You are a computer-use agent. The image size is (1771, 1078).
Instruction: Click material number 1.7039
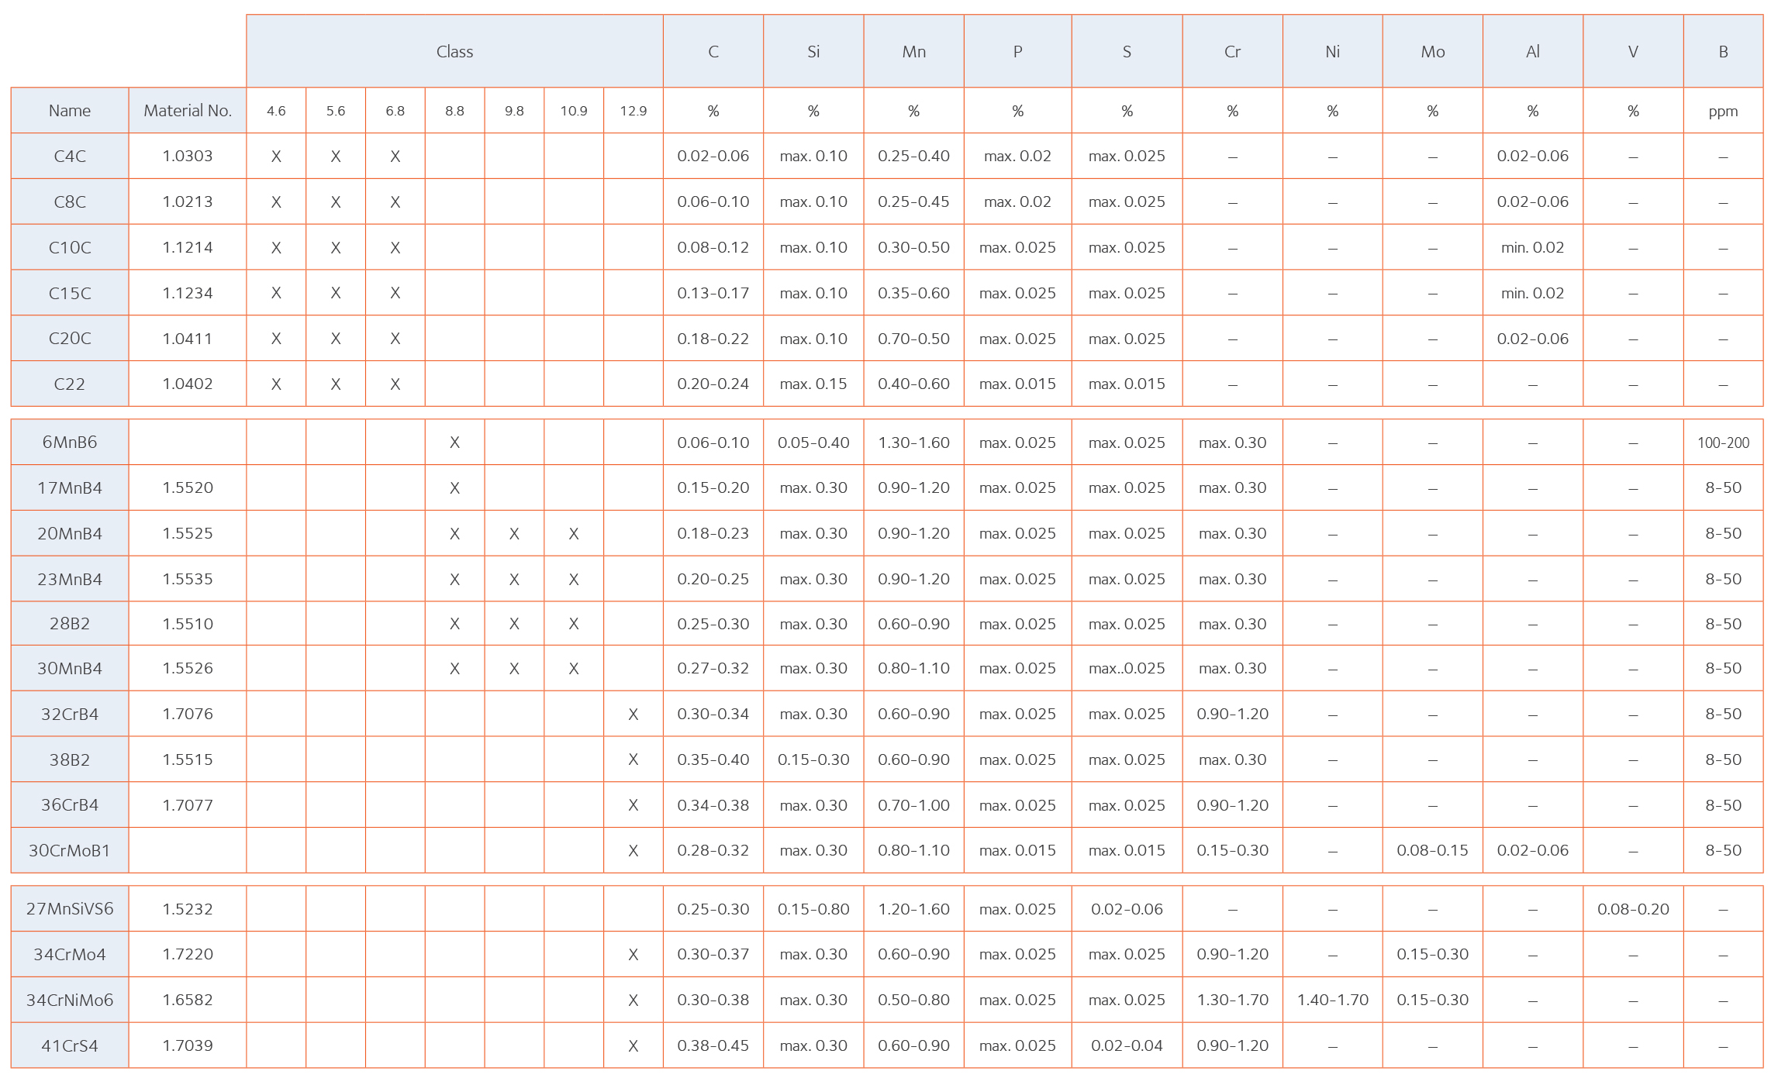[x=188, y=1046]
